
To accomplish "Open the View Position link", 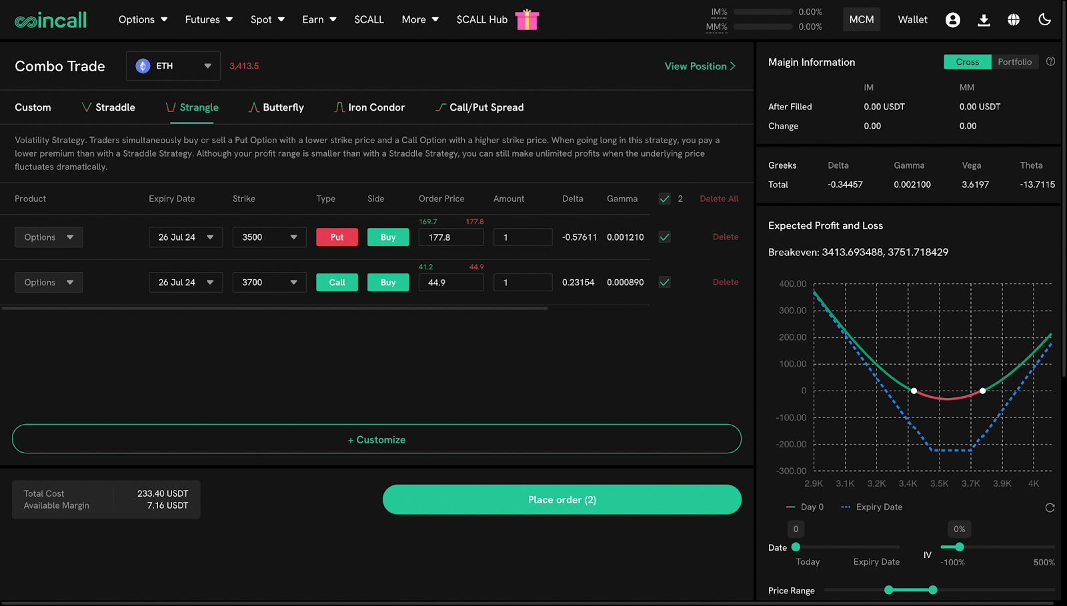I will (x=700, y=66).
